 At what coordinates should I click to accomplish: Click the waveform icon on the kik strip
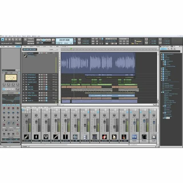(75, 137)
